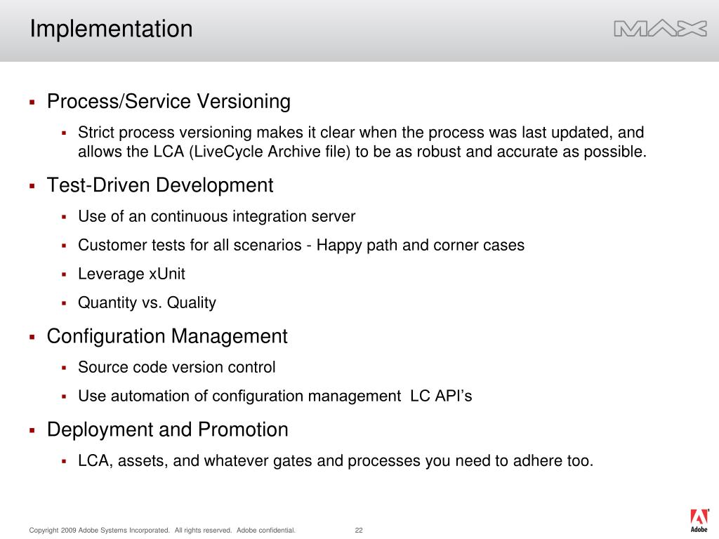Click red bullet beside Configuration Management
Screen dimensions: 719x539
point(32,338)
